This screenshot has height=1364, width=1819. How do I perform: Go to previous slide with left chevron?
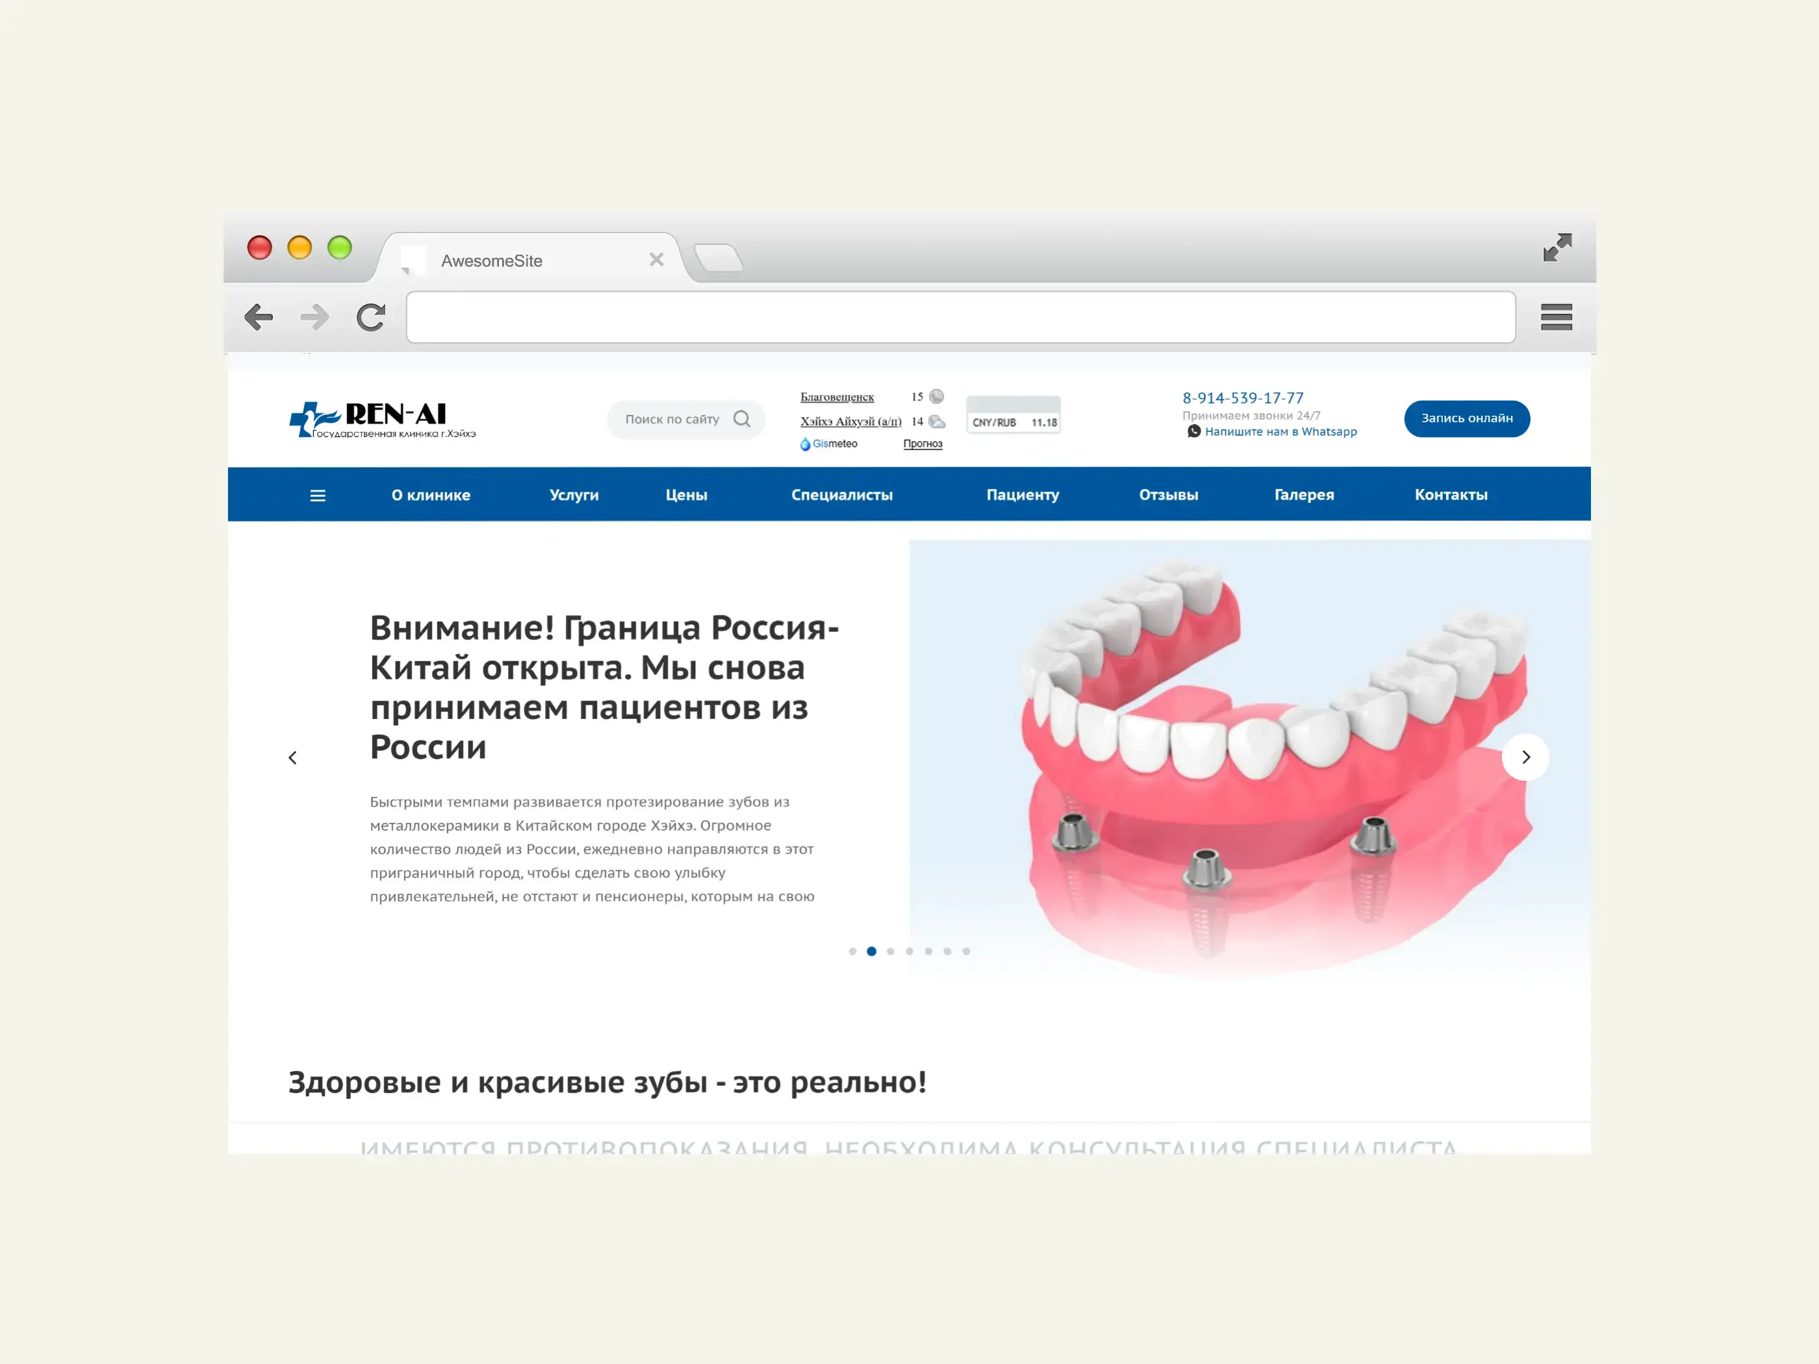point(293,758)
